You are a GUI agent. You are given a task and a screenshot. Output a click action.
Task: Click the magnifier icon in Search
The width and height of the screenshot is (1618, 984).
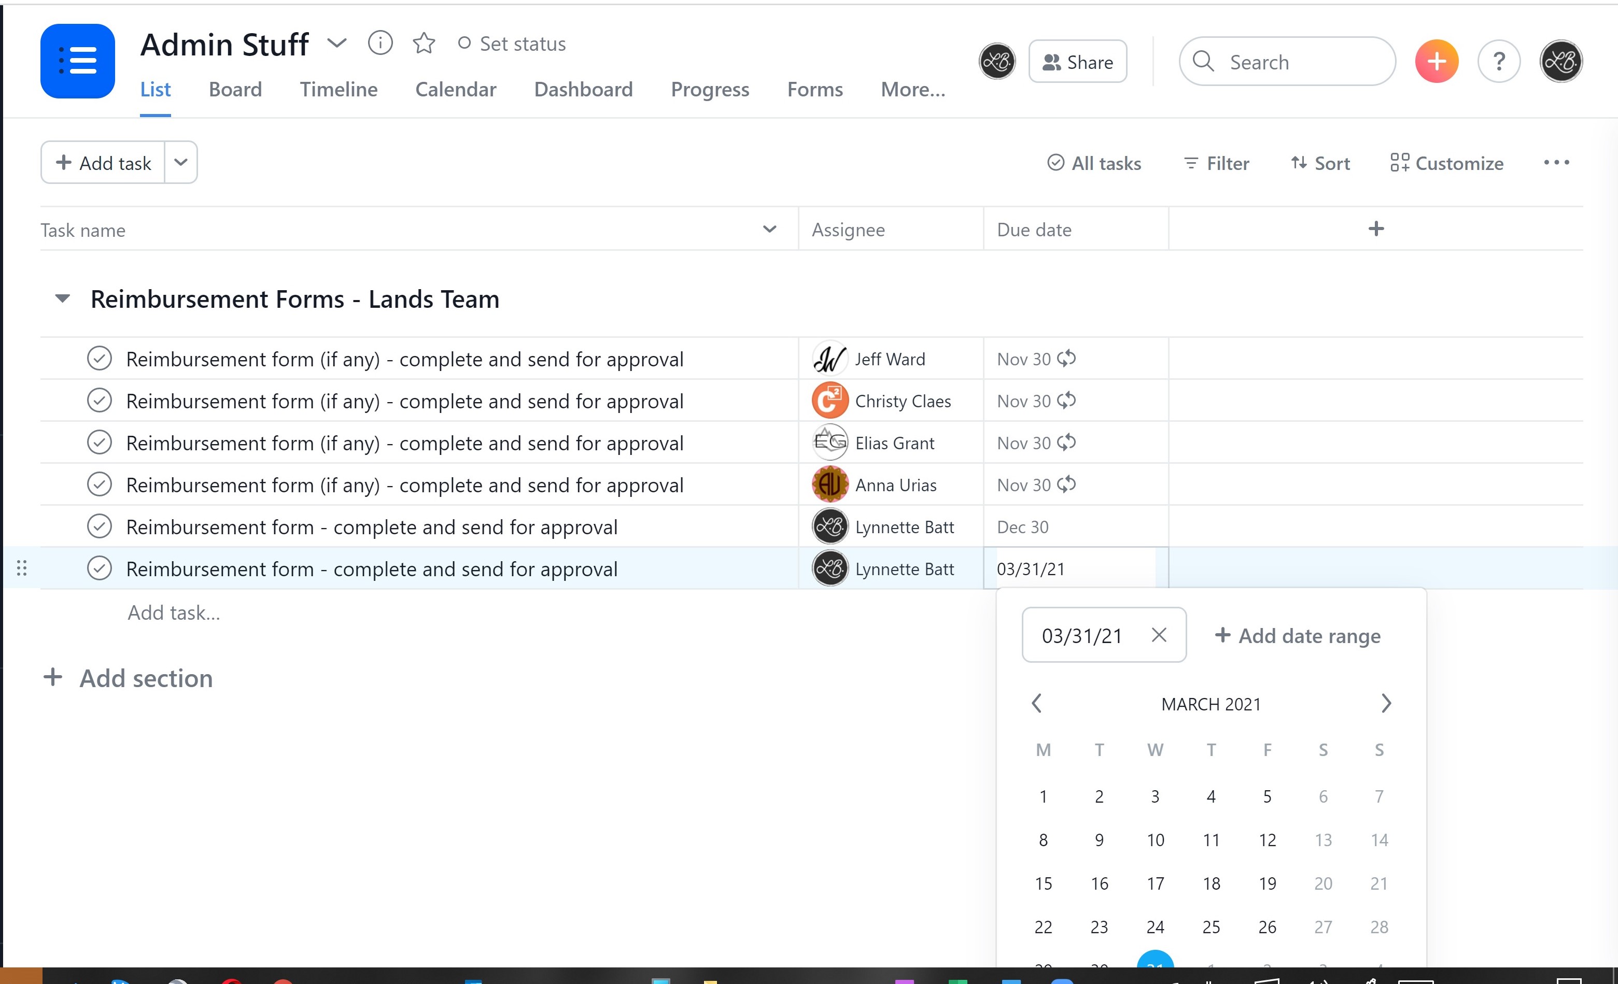coord(1203,61)
